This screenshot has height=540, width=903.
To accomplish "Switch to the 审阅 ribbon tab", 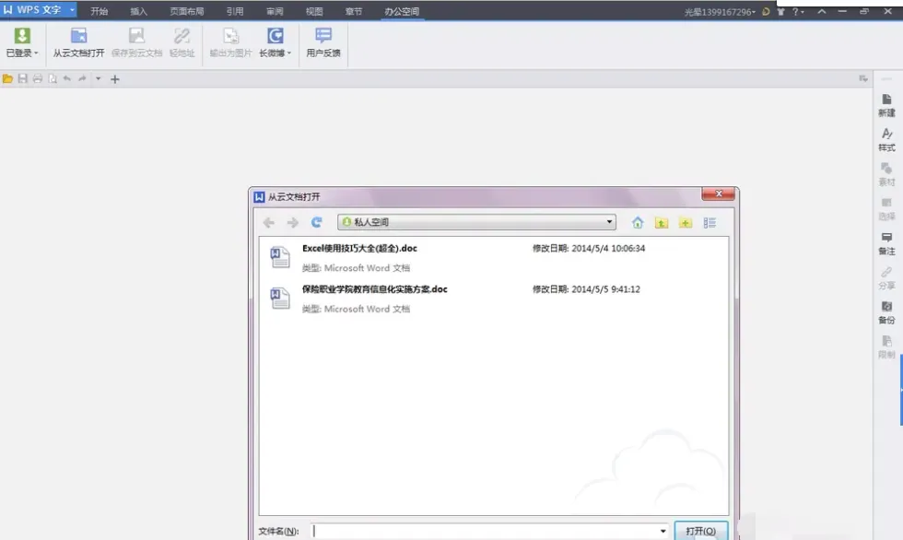I will [x=275, y=11].
